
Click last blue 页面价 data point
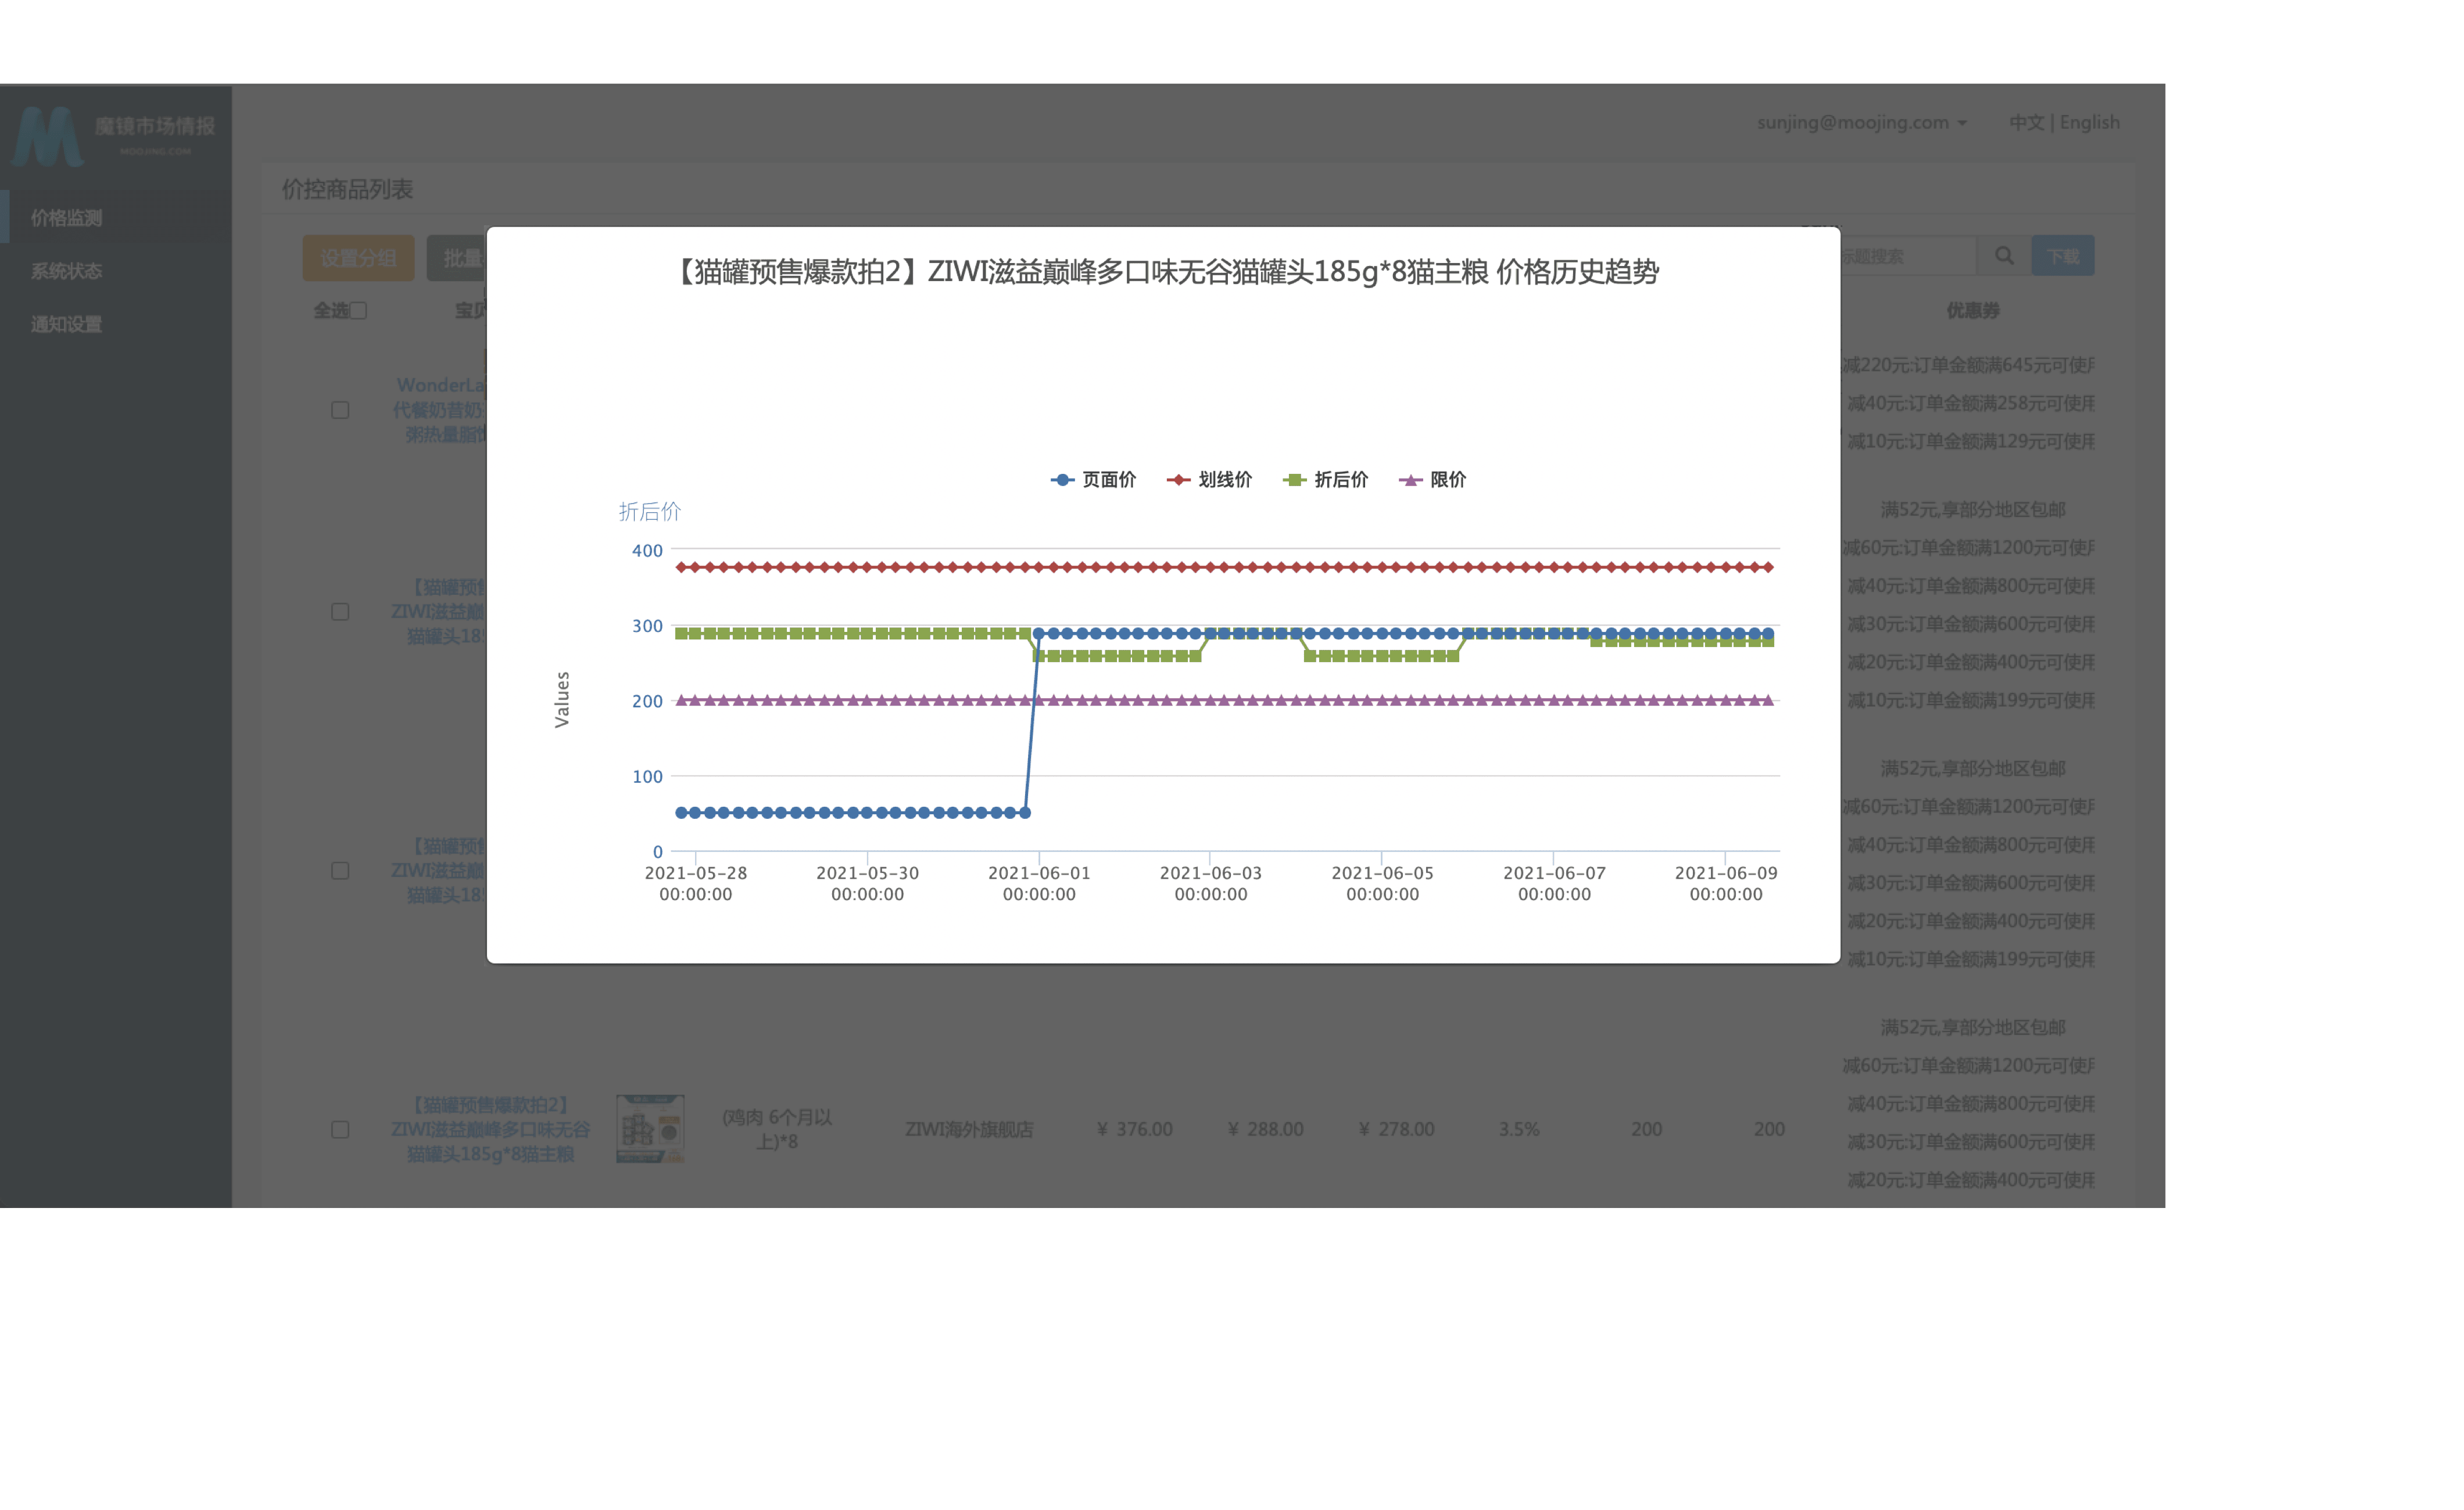pyautogui.click(x=1768, y=634)
